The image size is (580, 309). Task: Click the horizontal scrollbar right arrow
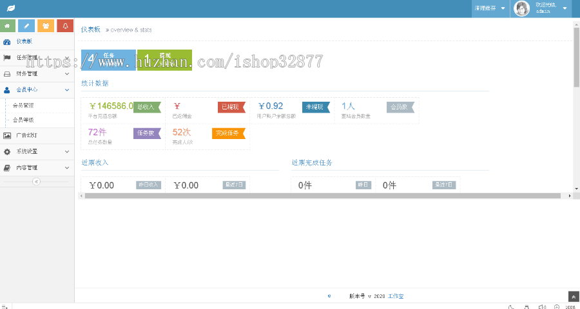coord(570,196)
